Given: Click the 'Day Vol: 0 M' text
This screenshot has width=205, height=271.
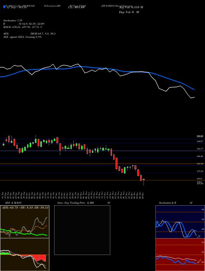Looking at the screenshot, I should click(129, 12).
